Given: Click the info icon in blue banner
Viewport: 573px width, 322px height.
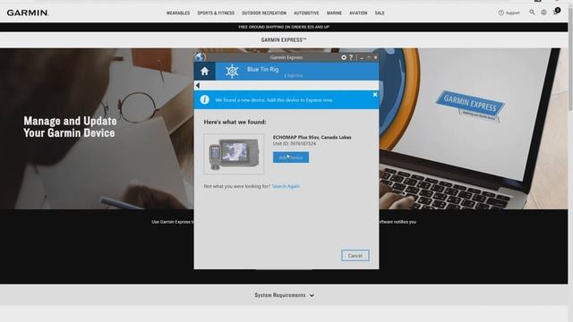Looking at the screenshot, I should [205, 99].
